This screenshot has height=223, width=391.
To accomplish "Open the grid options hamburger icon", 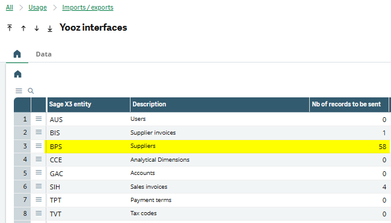I will coord(19,91).
